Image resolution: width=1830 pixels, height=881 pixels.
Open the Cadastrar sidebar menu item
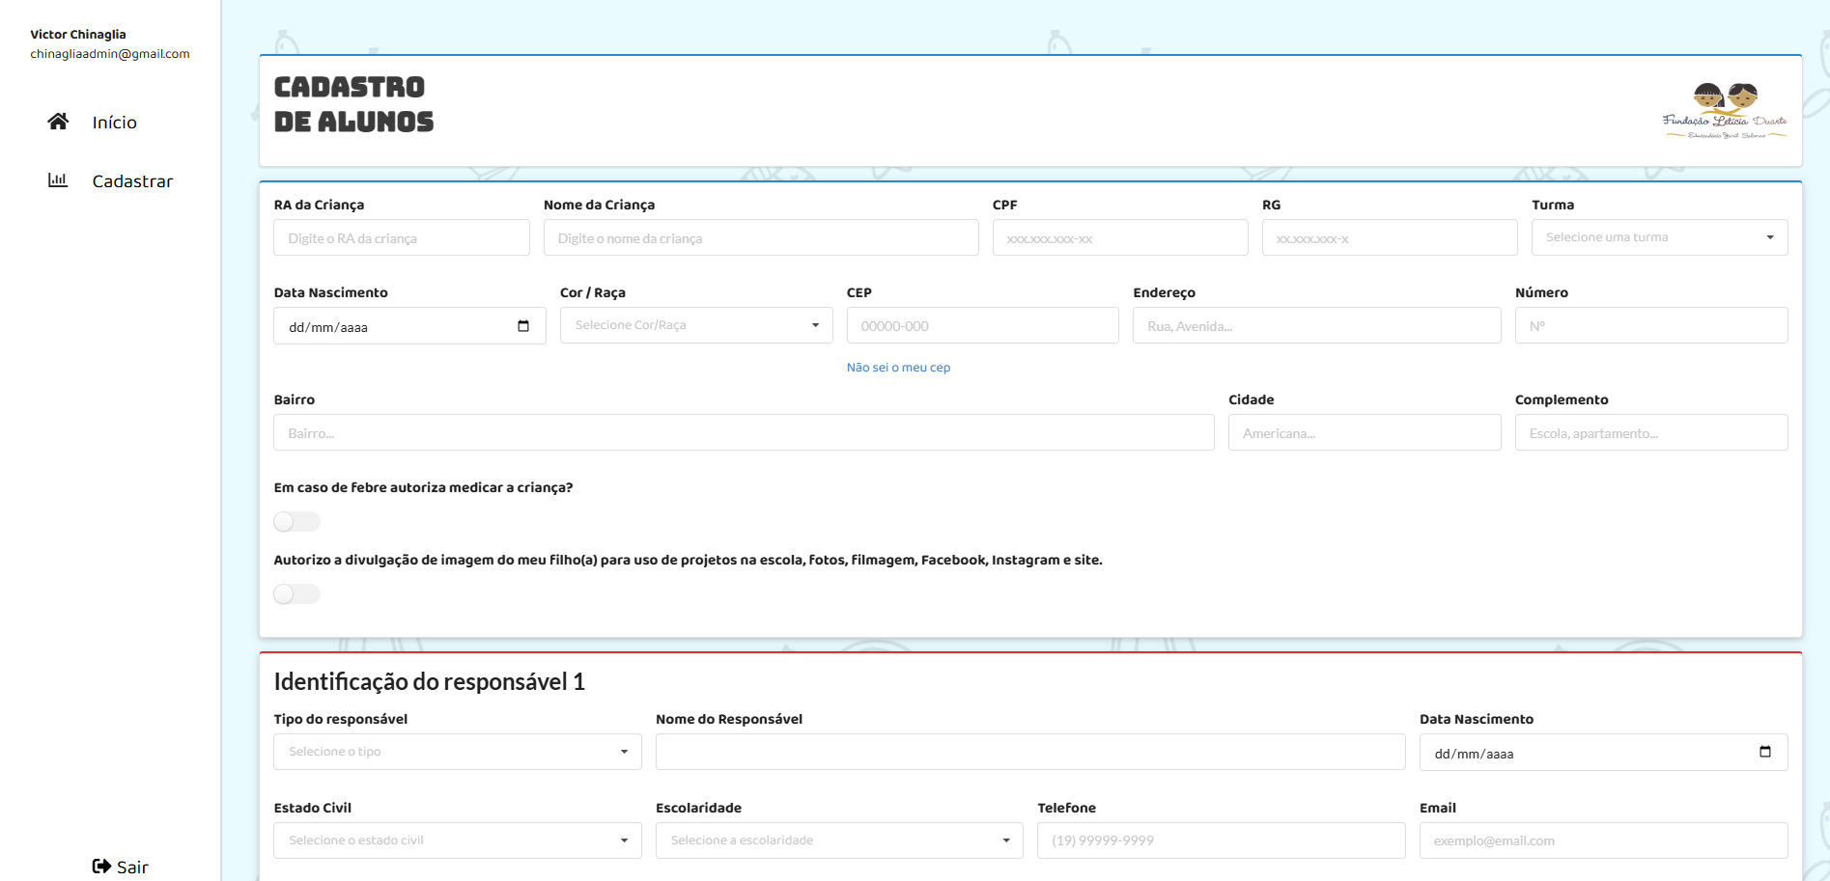[132, 181]
